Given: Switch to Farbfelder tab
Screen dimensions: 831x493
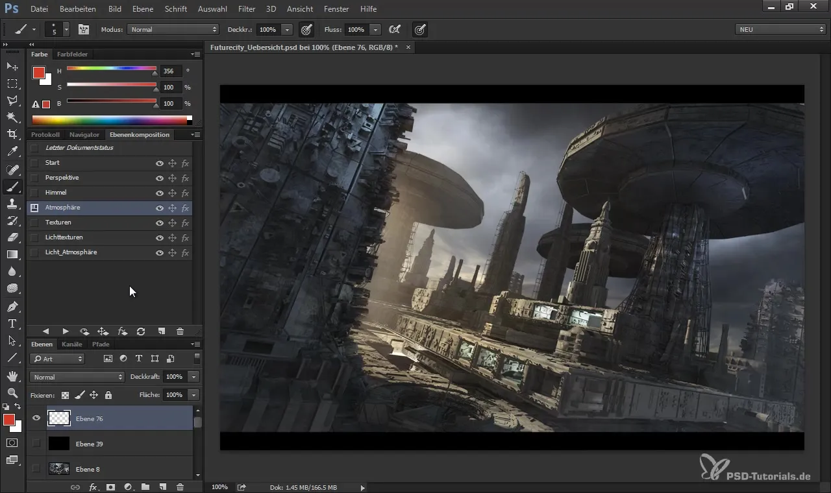Looking at the screenshot, I should pos(72,54).
